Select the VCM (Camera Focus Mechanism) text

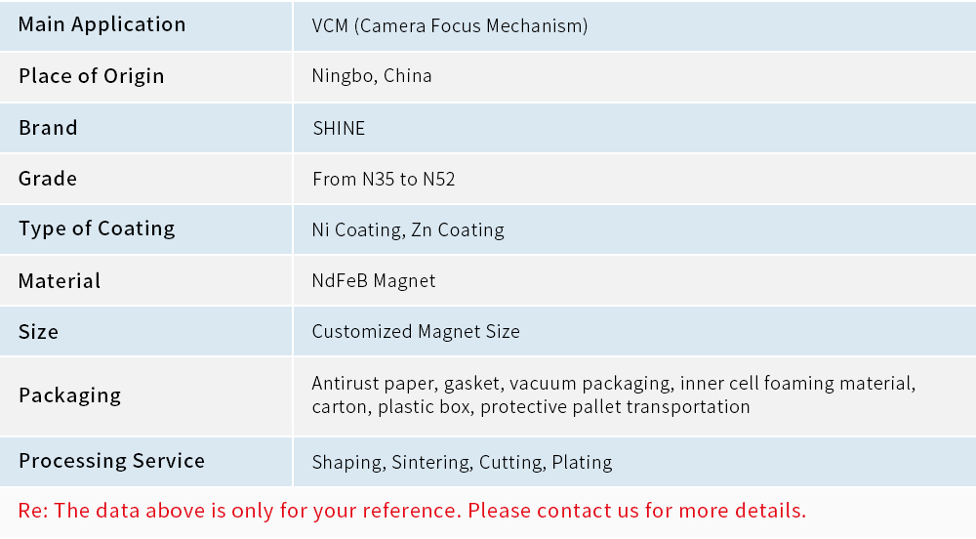point(450,25)
